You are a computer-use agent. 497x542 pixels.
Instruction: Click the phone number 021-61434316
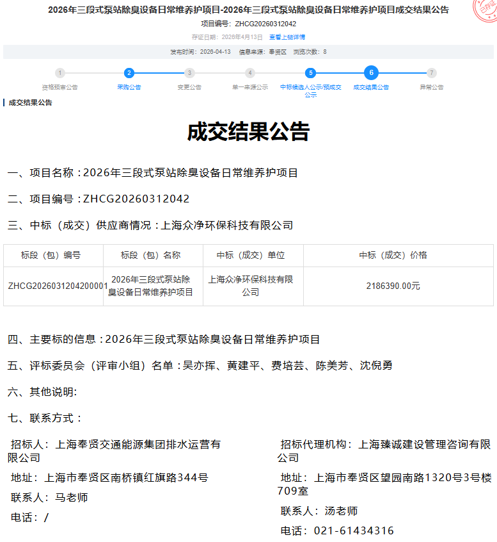[353, 530]
